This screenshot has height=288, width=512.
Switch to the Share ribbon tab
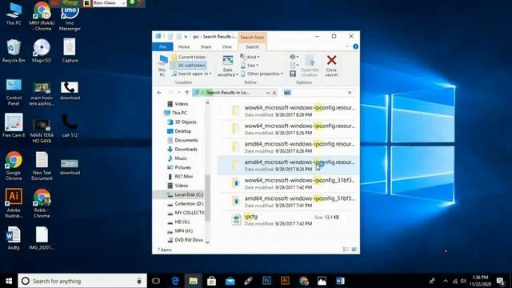206,47
